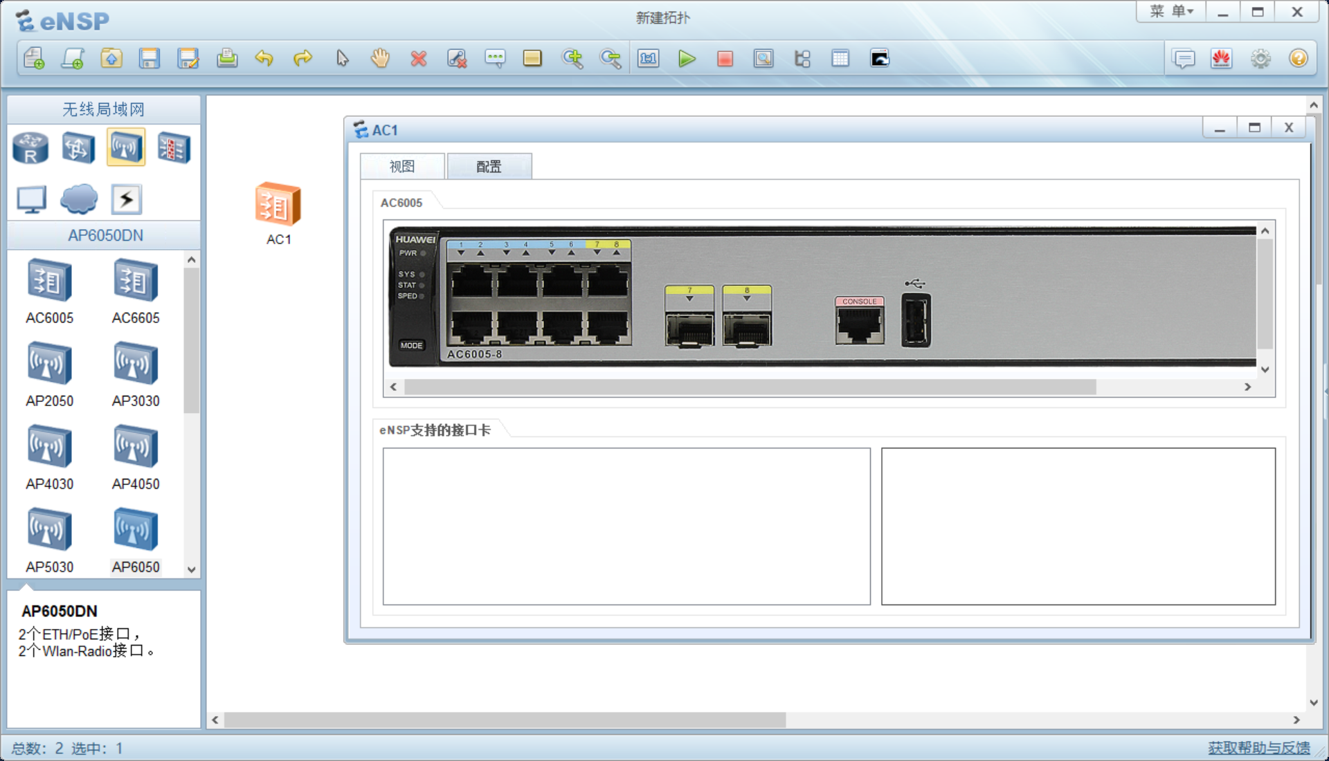The image size is (1329, 761).
Task: Select the firewall device category
Action: (x=174, y=147)
